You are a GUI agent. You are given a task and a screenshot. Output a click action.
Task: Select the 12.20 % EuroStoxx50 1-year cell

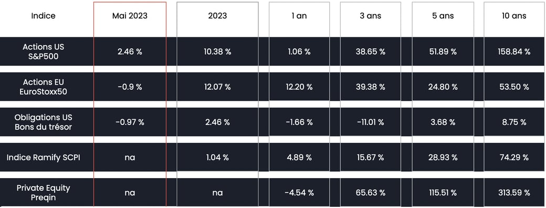[x=299, y=87]
